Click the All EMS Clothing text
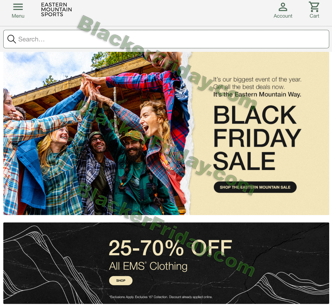The width and height of the screenshot is (332, 307). click(x=148, y=266)
